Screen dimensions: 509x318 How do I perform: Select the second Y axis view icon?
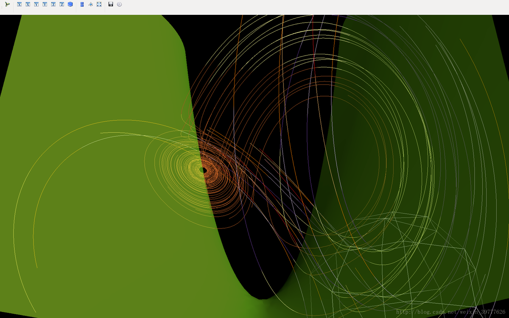tap(45, 4)
